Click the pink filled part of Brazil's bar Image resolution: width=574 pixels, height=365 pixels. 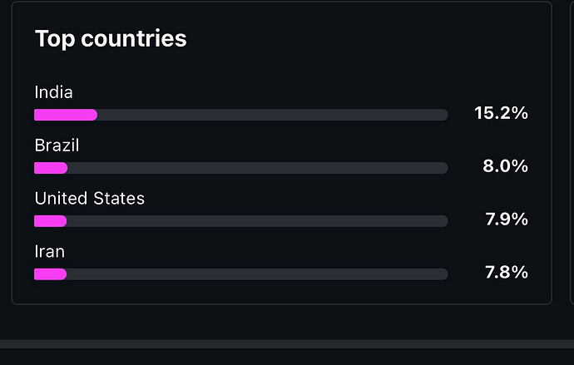pos(50,168)
